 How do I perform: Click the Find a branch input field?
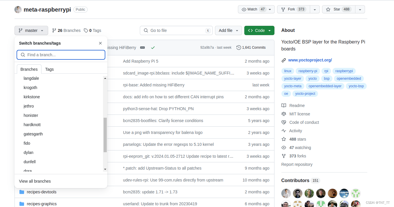(61, 55)
